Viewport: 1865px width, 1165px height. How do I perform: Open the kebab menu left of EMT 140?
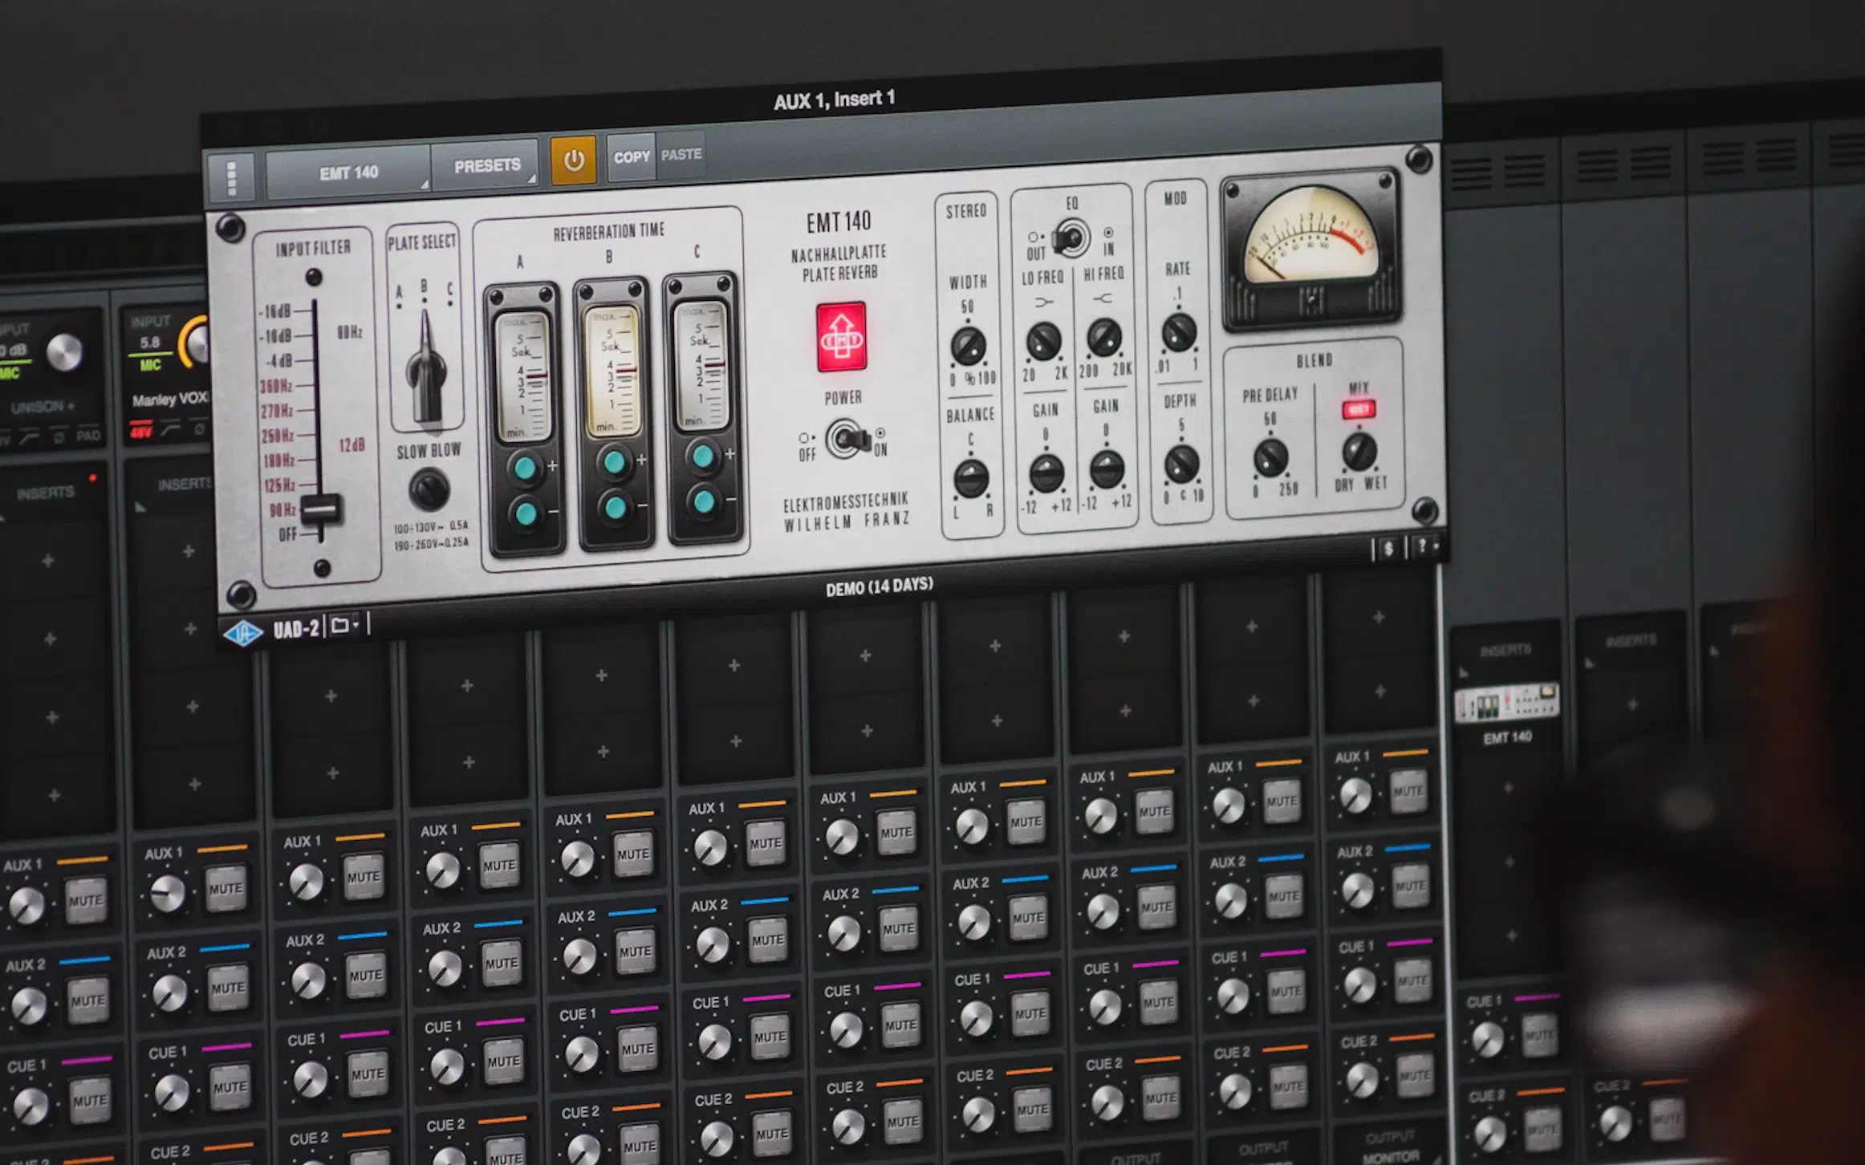pos(232,177)
